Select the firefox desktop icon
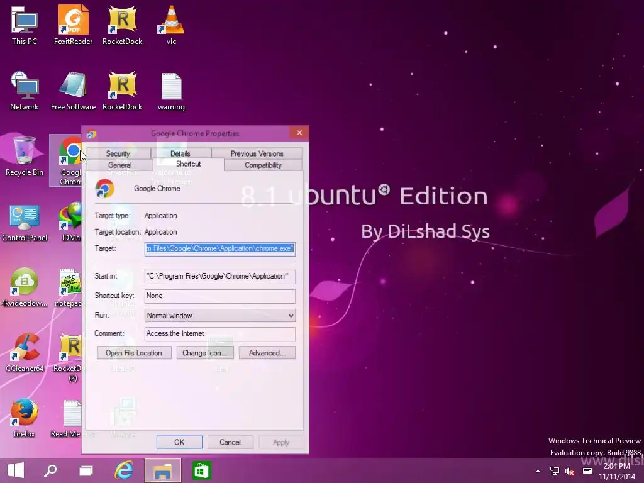Screen dimensions: 644x483 point(25,418)
